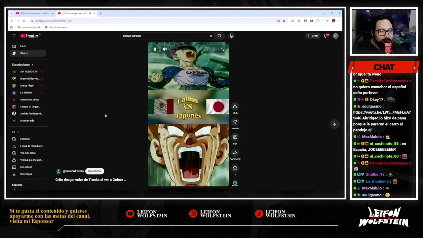Open Mercy Plays subscription channel
This screenshot has width=423, height=238.
point(28,86)
